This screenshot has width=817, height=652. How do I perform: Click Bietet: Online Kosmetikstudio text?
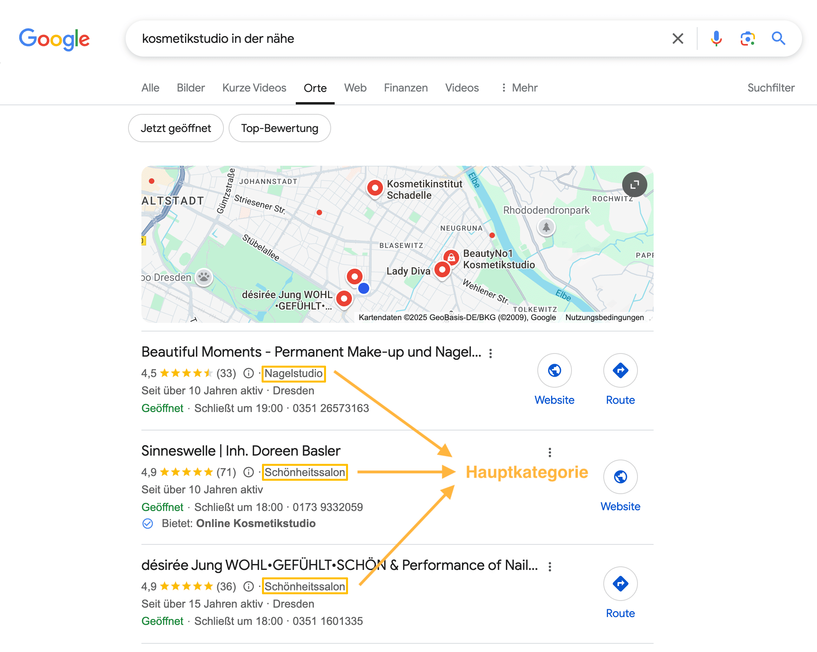(238, 524)
